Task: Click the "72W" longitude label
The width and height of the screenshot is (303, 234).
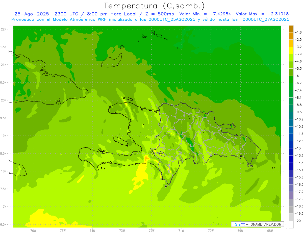Action: [151, 231]
